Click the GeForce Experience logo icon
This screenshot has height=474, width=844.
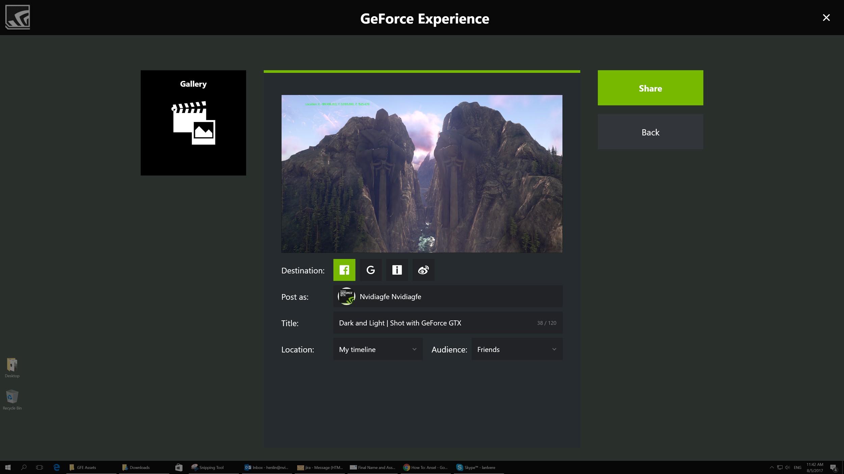click(x=17, y=17)
